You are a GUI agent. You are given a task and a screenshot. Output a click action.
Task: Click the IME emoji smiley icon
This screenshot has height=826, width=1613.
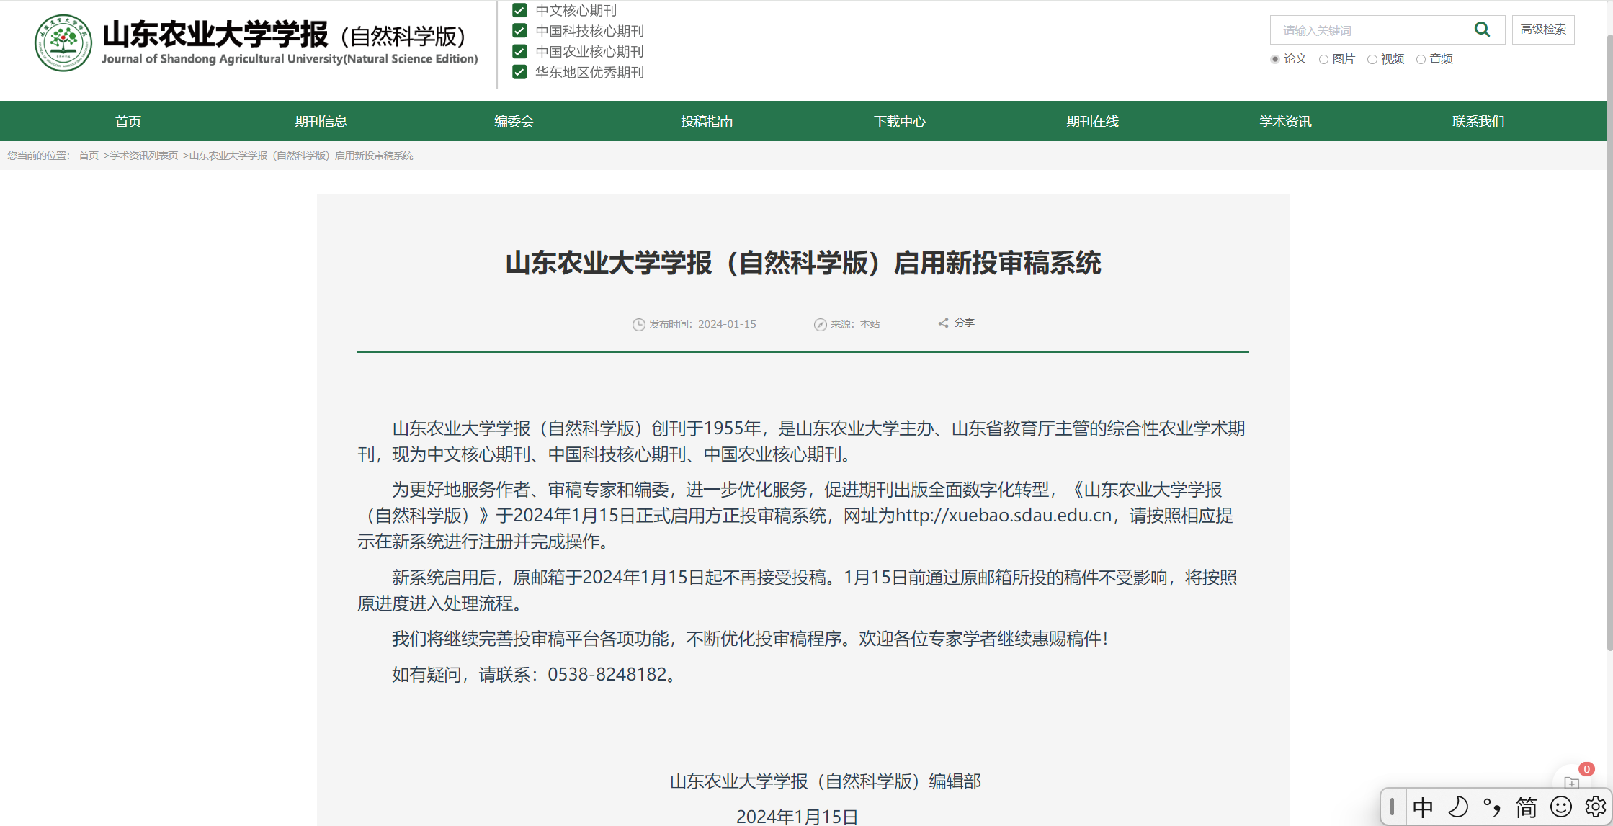tap(1560, 807)
